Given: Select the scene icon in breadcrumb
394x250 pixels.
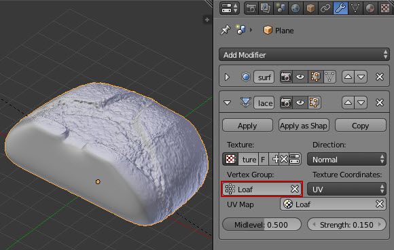Looking at the screenshot, I should [x=240, y=30].
